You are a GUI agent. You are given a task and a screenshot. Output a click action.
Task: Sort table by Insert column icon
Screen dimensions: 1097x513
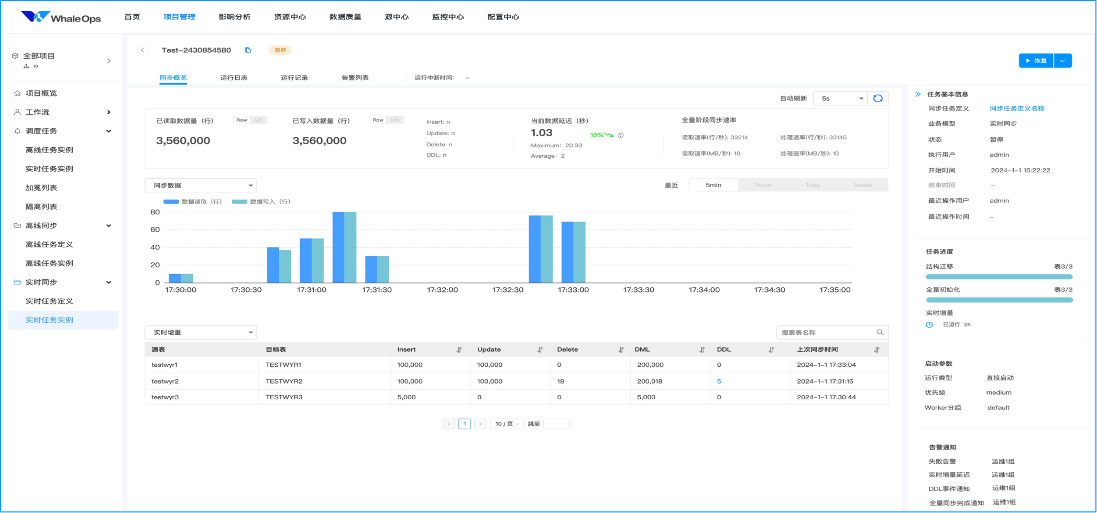459,350
